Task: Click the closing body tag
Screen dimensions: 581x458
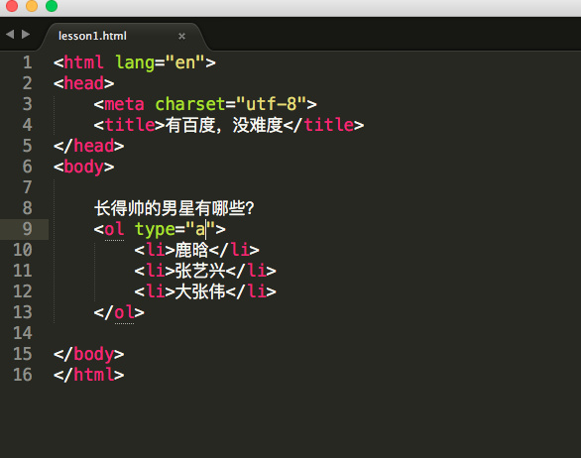Action: (x=89, y=354)
